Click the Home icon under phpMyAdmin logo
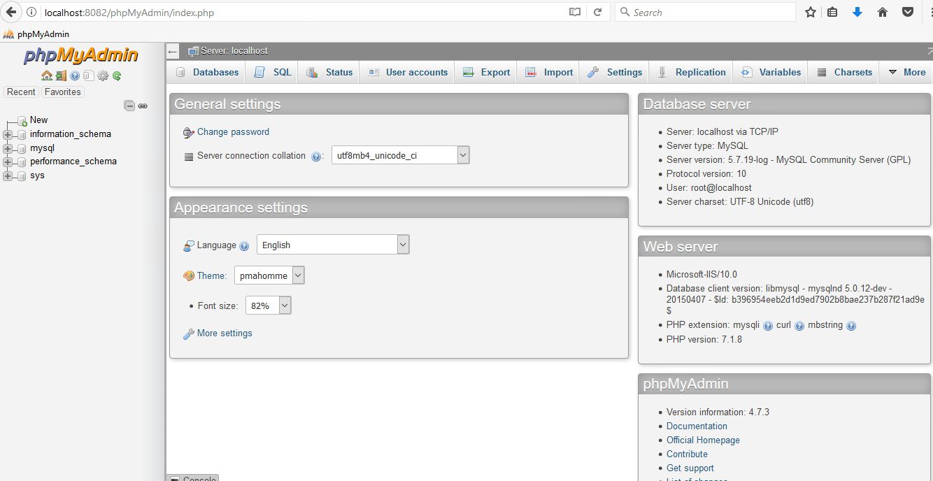This screenshot has height=481, width=933. click(x=47, y=76)
